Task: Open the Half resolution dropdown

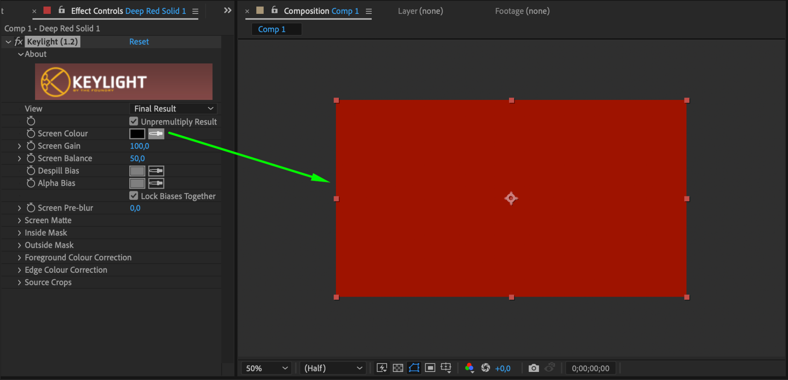Action: 333,368
